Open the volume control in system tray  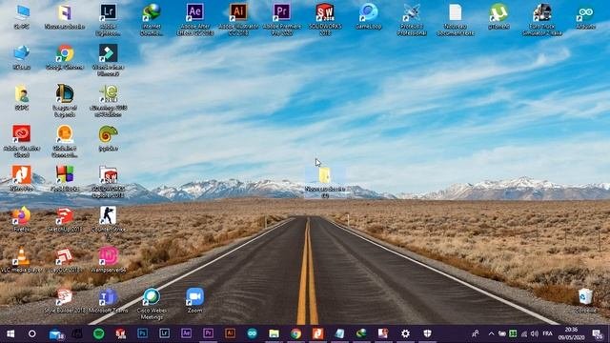tap(534, 333)
